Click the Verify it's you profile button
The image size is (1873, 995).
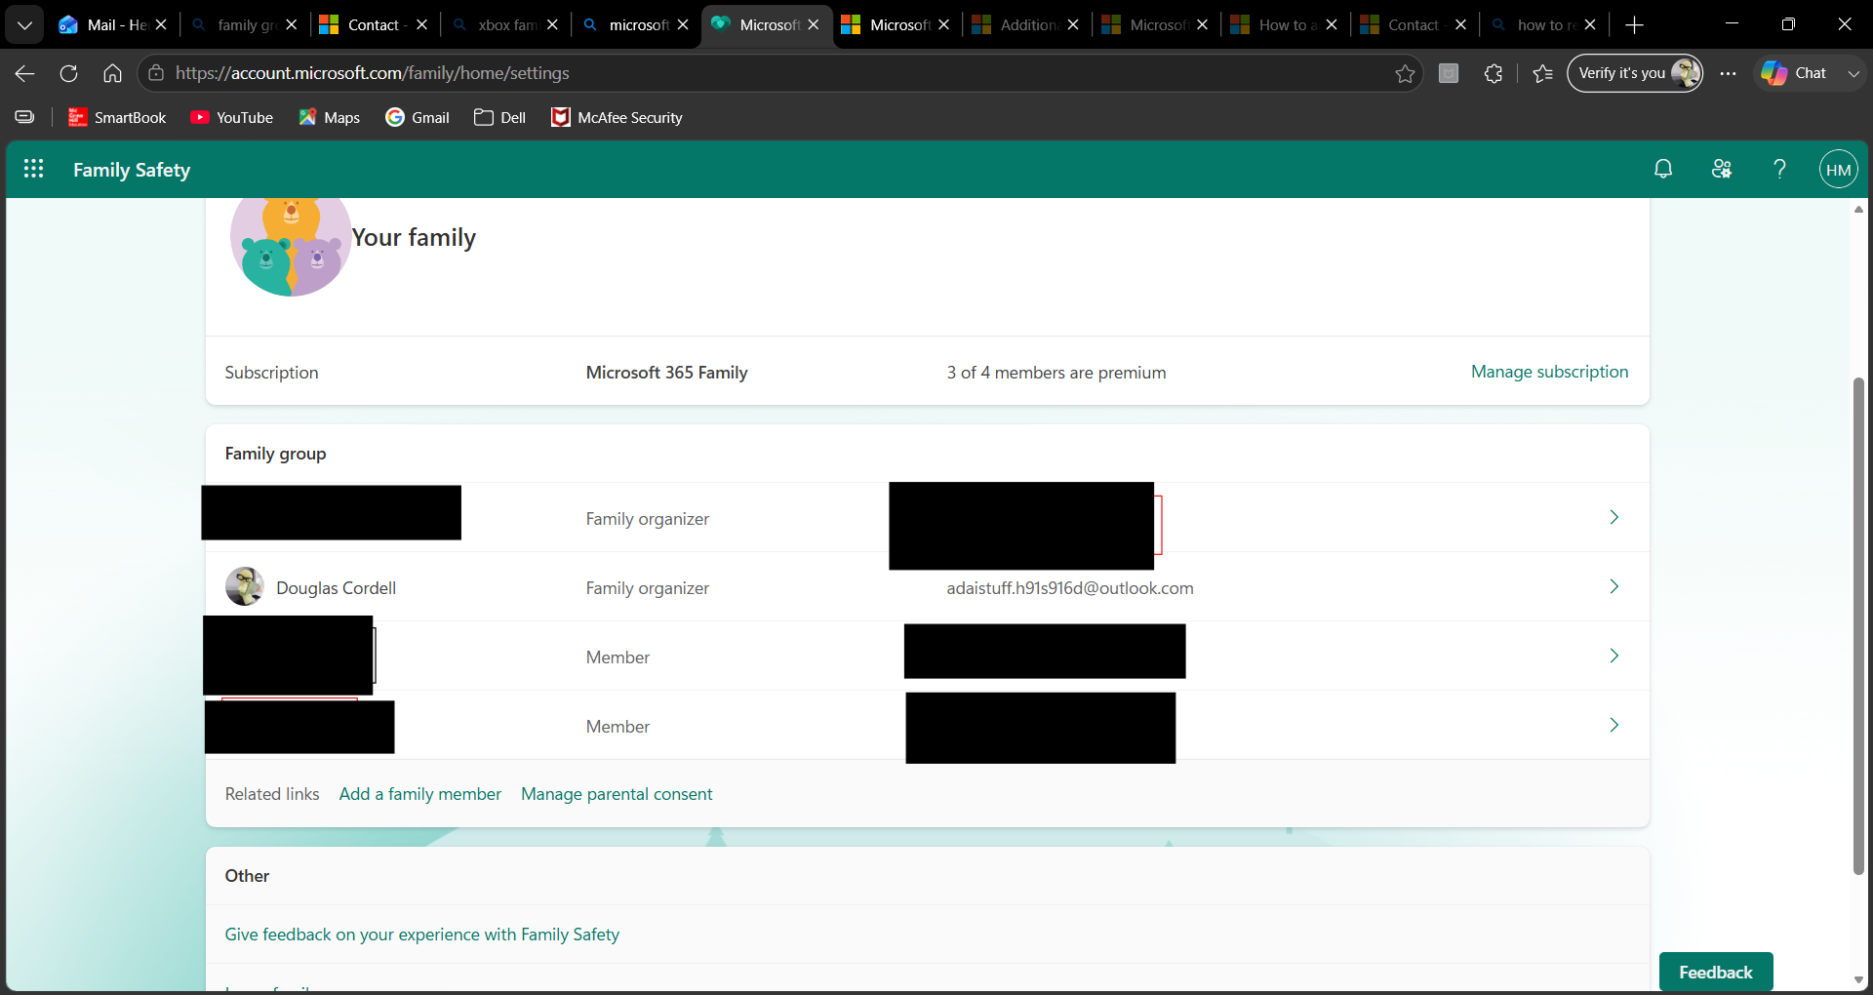(x=1635, y=73)
